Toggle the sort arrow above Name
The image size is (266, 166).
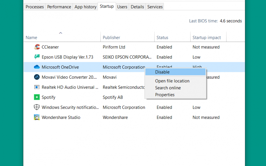point(61,33)
